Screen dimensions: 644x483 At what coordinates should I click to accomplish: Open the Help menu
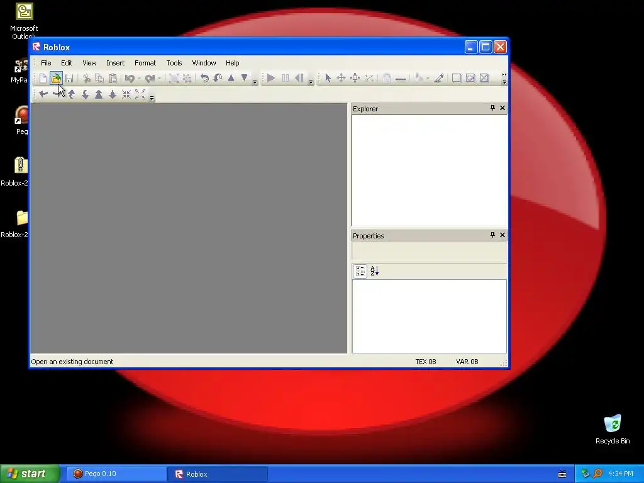tap(232, 63)
